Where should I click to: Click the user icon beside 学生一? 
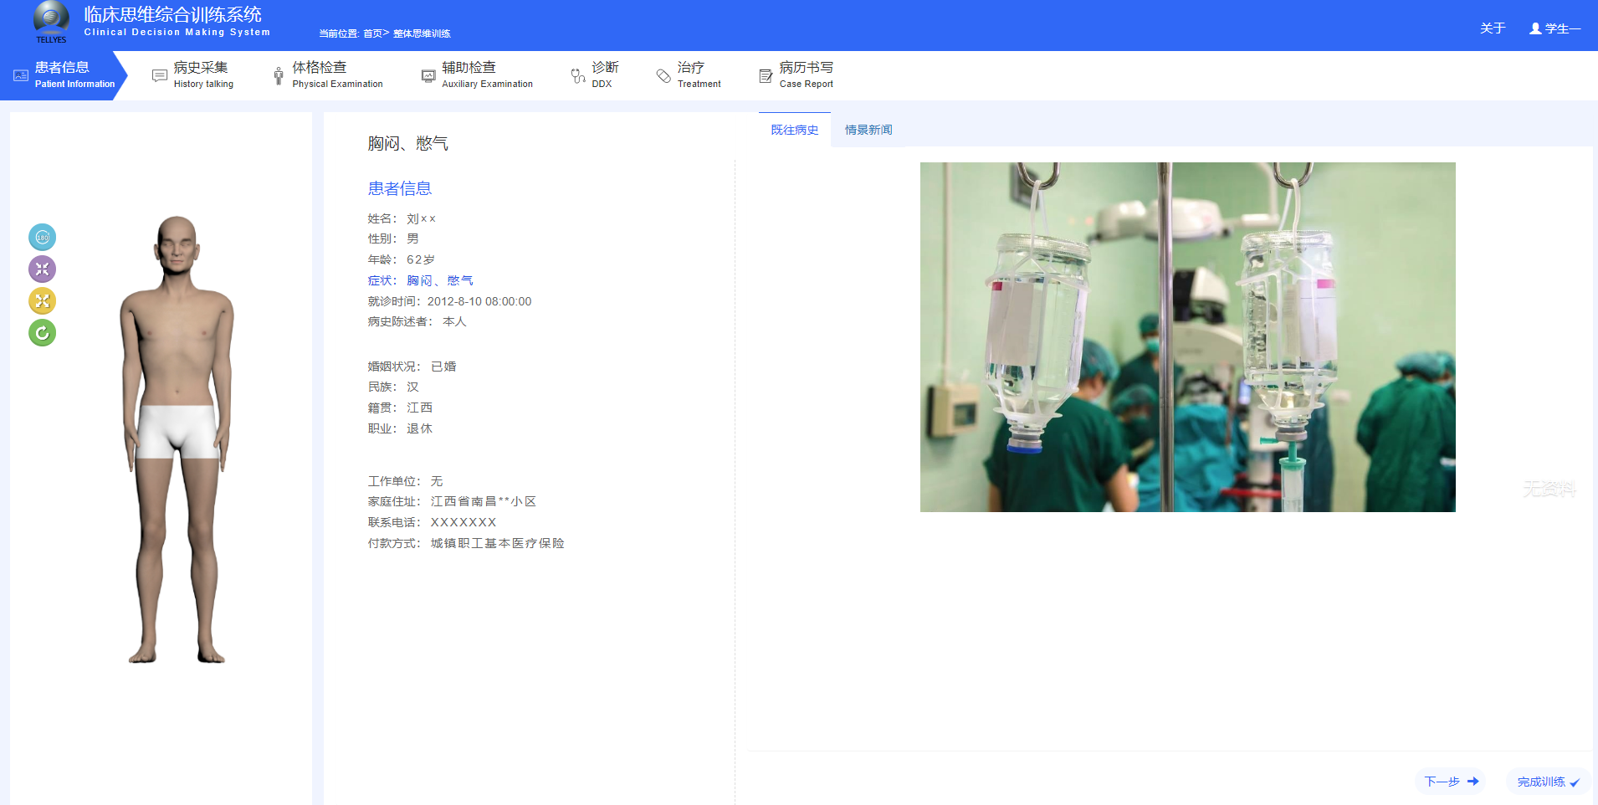1535,28
